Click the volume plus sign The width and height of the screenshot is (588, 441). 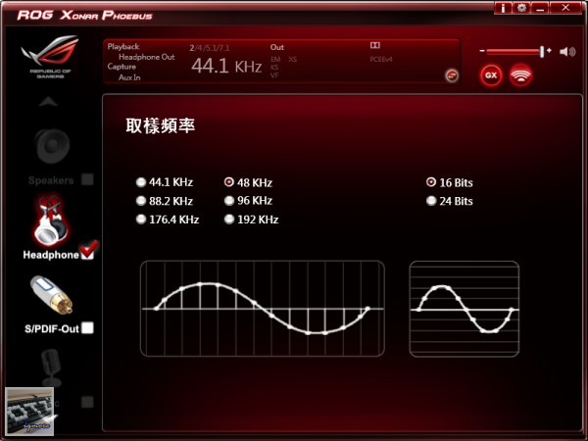tap(550, 50)
